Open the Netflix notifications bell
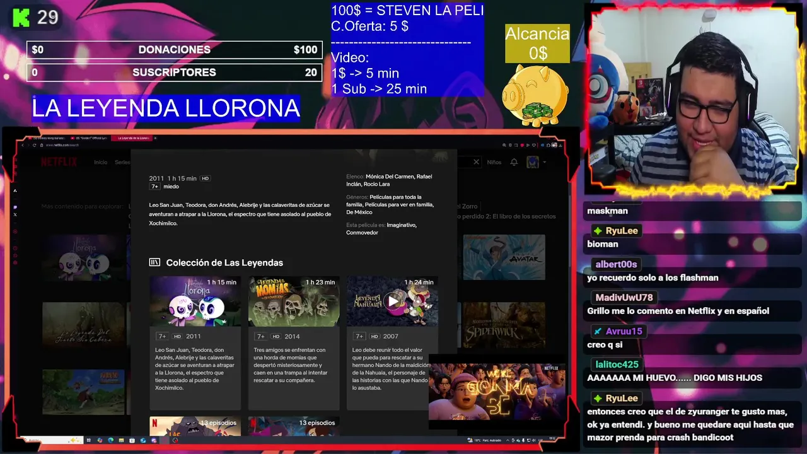This screenshot has width=807, height=454. click(x=514, y=162)
